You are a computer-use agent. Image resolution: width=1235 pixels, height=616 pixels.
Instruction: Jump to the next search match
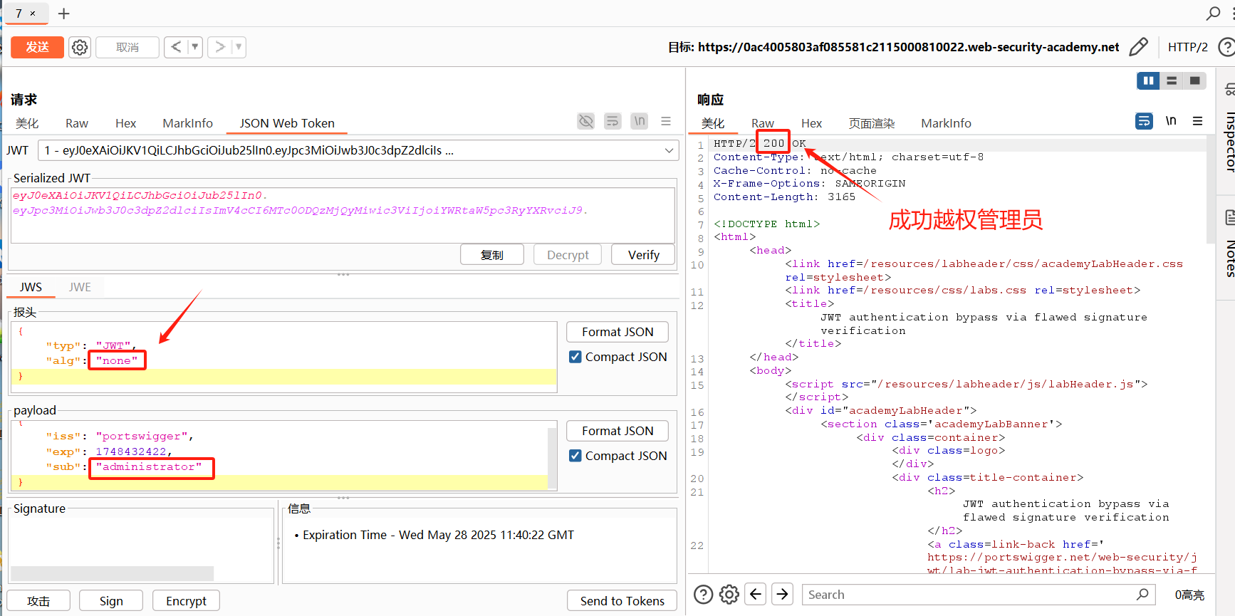click(x=783, y=594)
